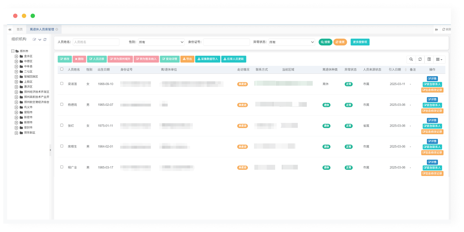Screen dimensions: 464x232
Task: Click the tab scroll-right double arrow icon
Action: tap(437, 29)
